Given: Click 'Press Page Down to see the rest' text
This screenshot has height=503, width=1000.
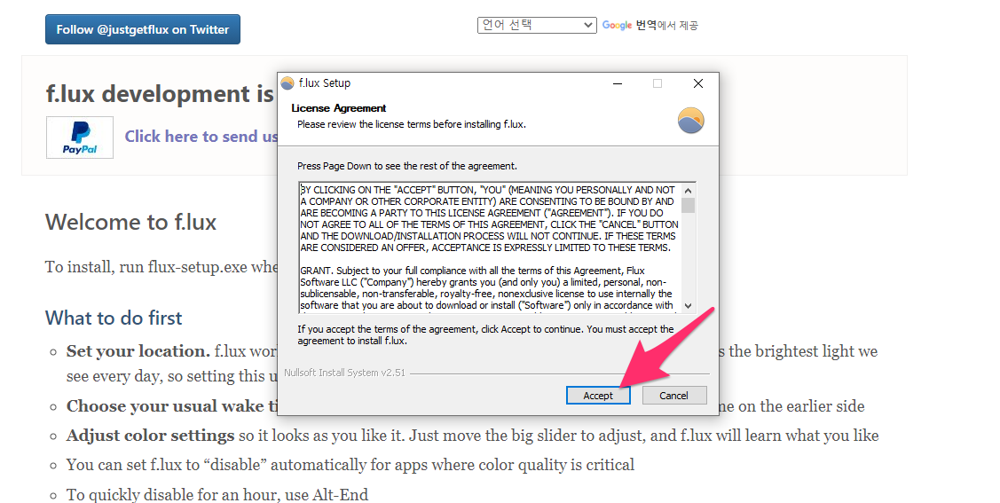Looking at the screenshot, I should (x=407, y=166).
